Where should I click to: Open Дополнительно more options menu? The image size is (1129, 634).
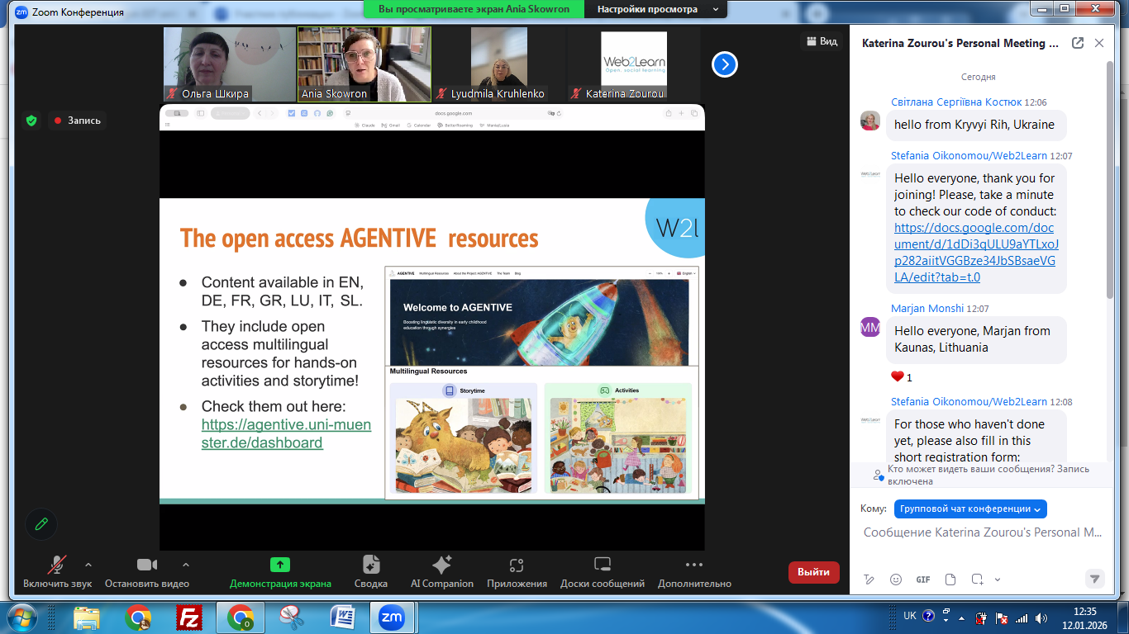click(x=694, y=571)
